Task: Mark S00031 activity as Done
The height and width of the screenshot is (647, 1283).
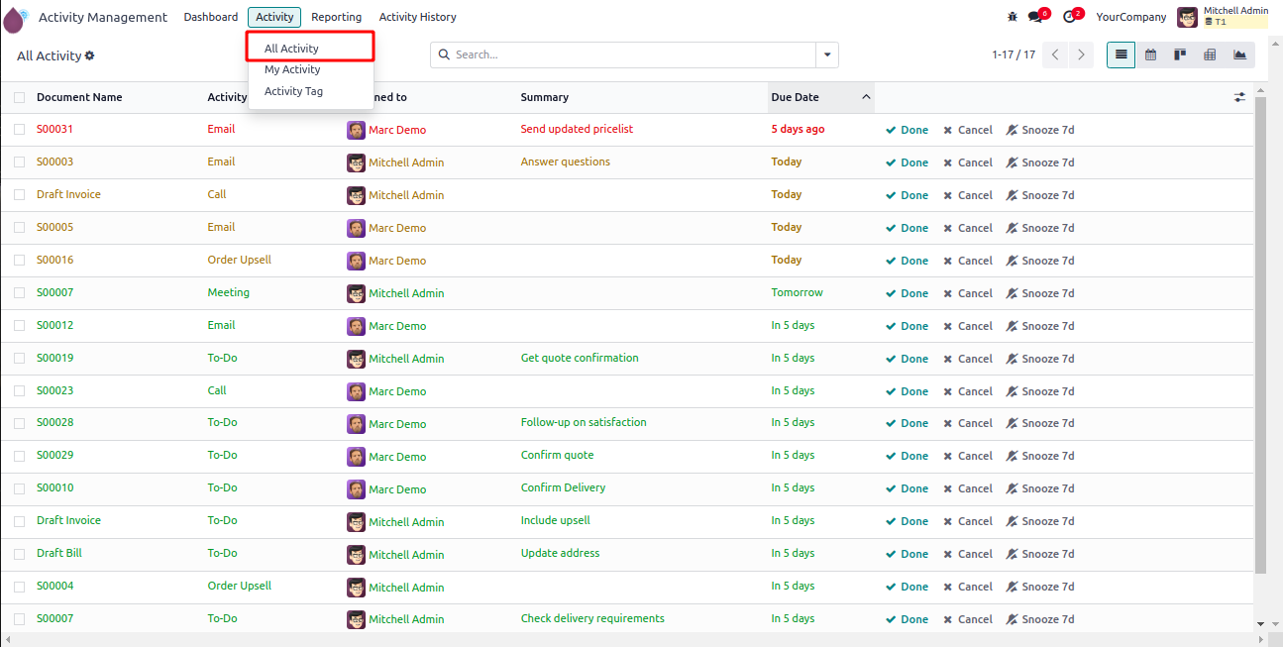Action: (x=907, y=130)
